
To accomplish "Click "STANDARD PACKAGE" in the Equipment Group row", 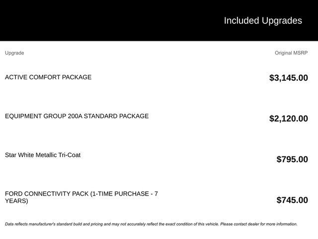I will coord(116,116).
